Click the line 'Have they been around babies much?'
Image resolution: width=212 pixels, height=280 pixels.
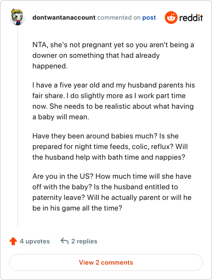click(x=105, y=136)
